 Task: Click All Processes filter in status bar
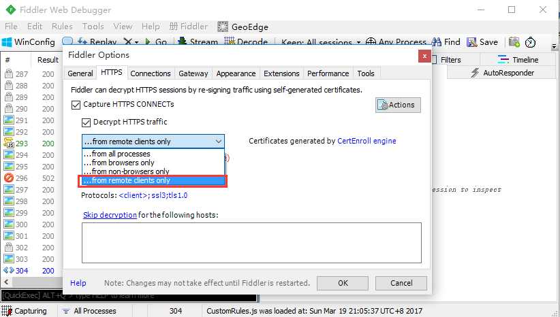90,311
